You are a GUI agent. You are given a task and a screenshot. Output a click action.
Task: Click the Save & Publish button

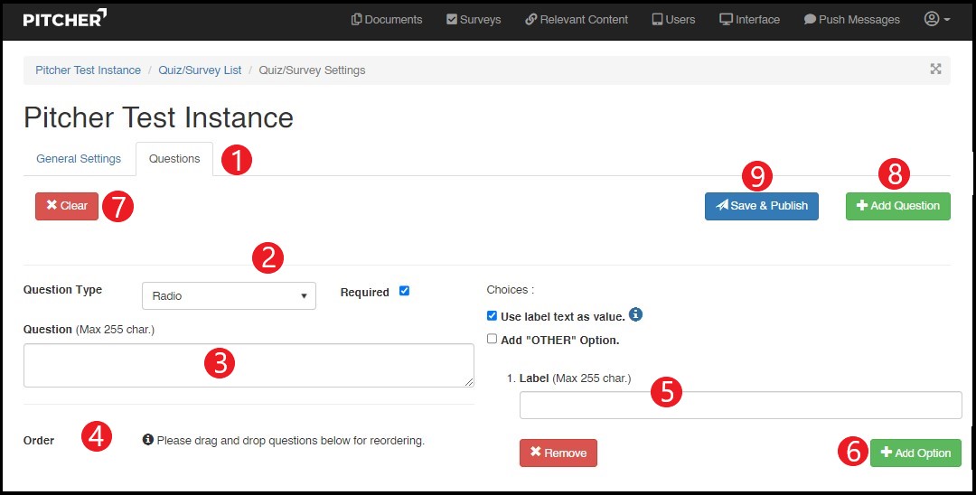(x=761, y=206)
